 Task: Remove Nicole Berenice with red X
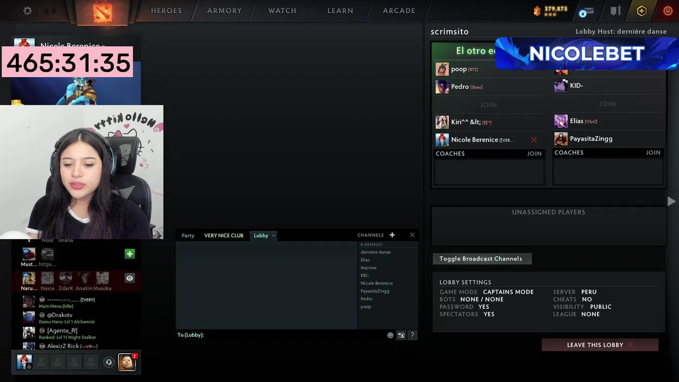(534, 140)
